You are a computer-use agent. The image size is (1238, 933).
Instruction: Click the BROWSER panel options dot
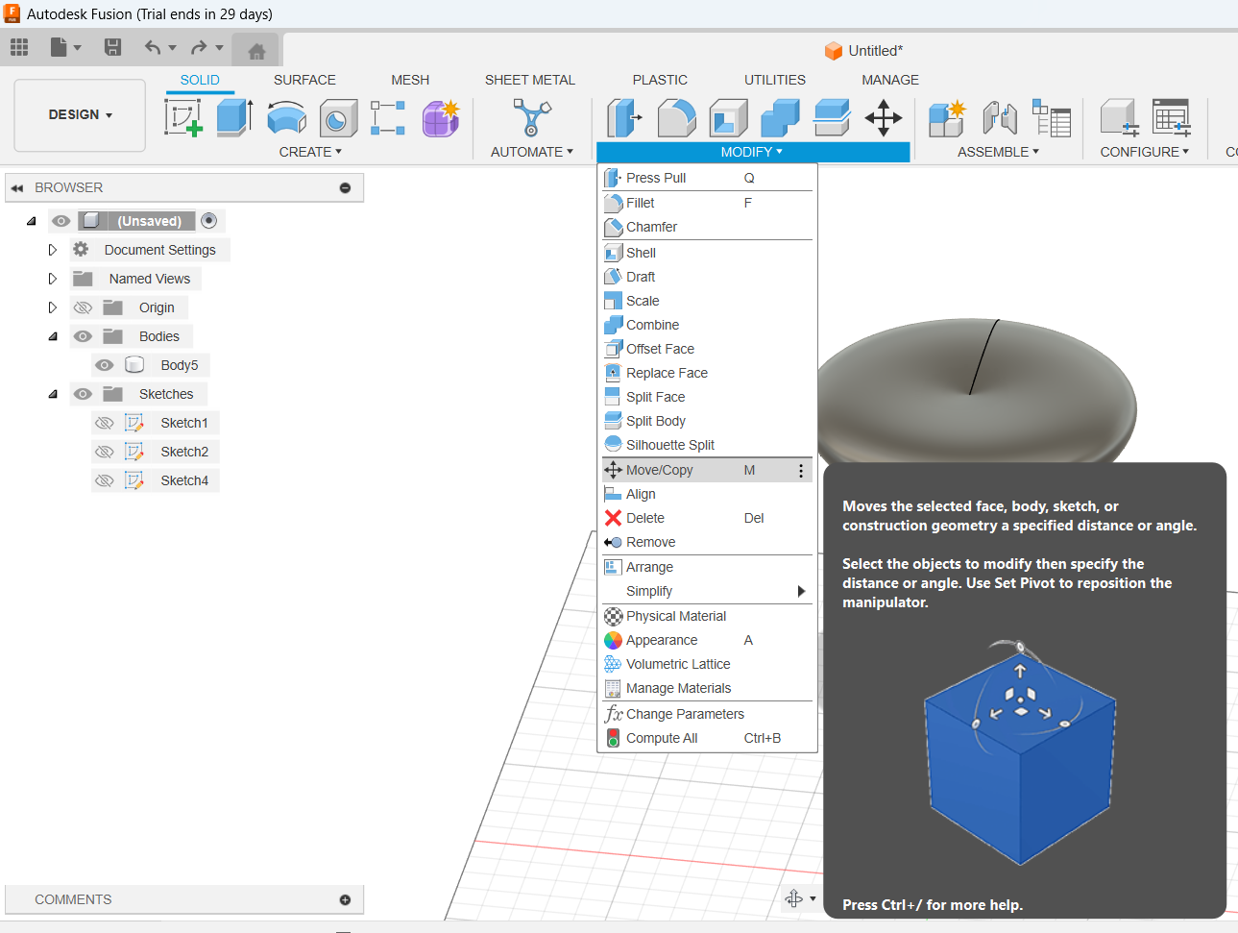(345, 187)
